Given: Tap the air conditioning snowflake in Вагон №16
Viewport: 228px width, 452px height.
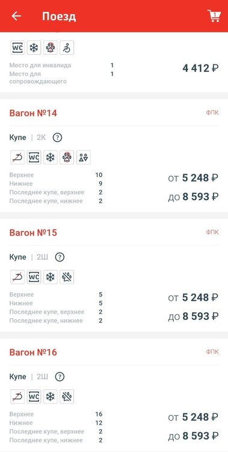Looking at the screenshot, I should (x=51, y=397).
